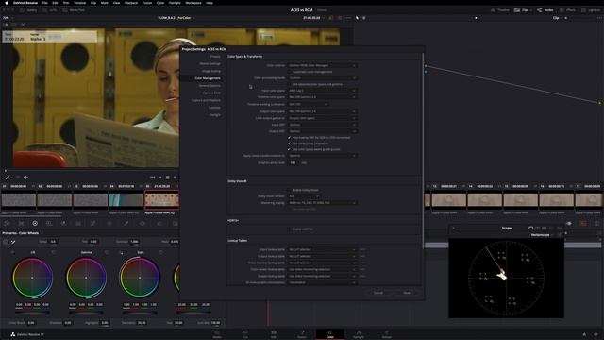The width and height of the screenshot is (604, 340).
Task: Select Capture and Playback in settings sidebar
Action: click(206, 100)
